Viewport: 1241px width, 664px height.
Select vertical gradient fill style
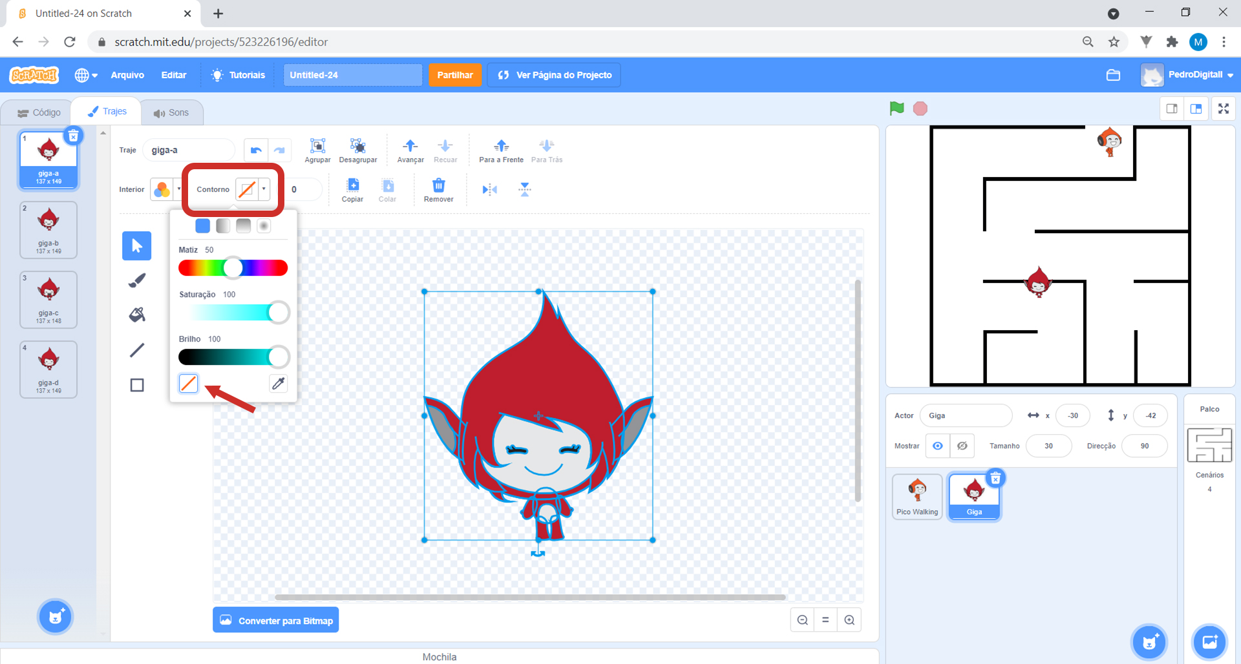click(x=243, y=225)
